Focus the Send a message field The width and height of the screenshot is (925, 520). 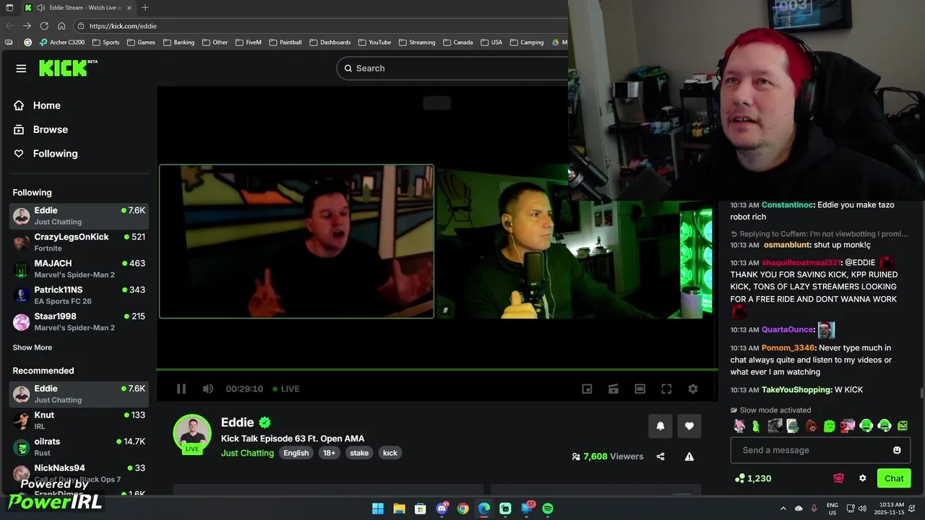822,450
